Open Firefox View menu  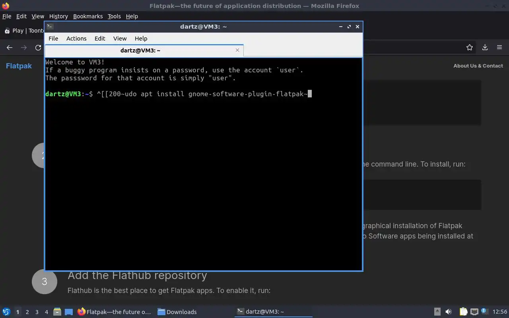tap(38, 16)
